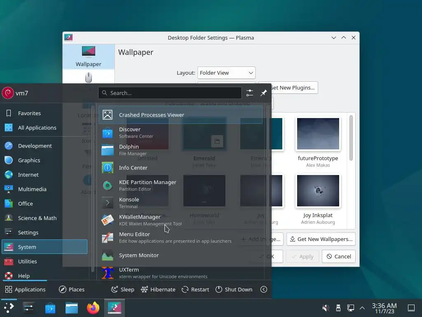422x317 pixels.
Task: Click Get New Wallpapers button
Action: tap(321, 239)
